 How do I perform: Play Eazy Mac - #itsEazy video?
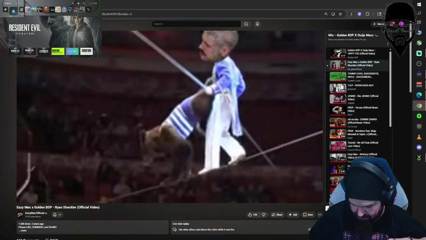(x=359, y=157)
